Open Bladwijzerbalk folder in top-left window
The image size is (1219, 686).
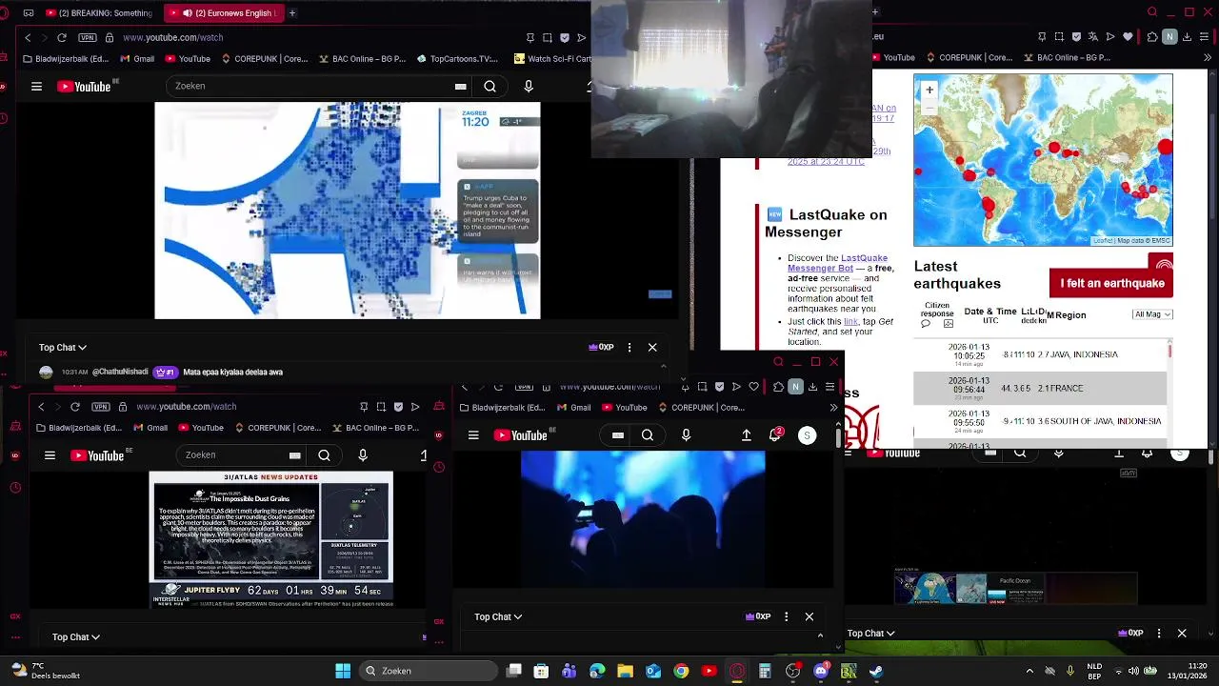click(66, 58)
